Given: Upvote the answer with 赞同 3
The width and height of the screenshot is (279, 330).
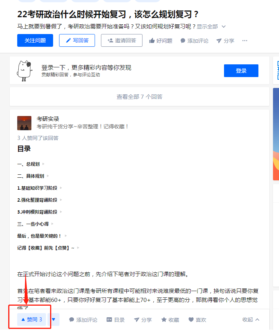Looking at the screenshot, I should coord(31,320).
